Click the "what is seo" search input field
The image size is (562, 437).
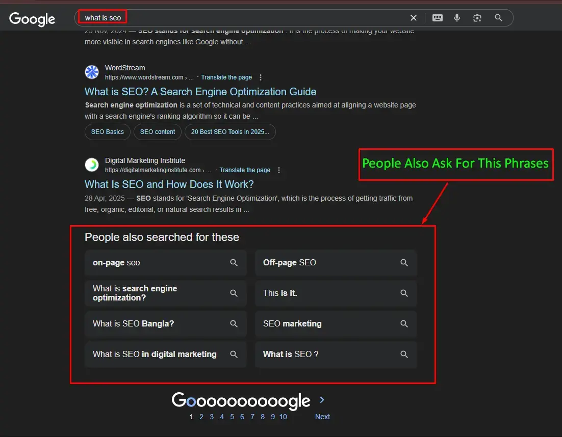245,18
